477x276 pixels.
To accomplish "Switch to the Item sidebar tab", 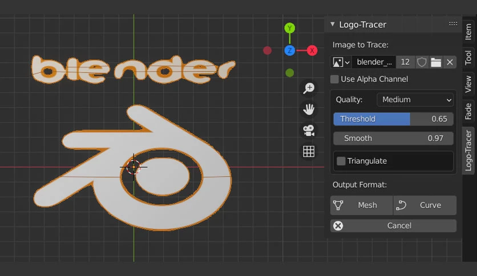I will pyautogui.click(x=468, y=33).
